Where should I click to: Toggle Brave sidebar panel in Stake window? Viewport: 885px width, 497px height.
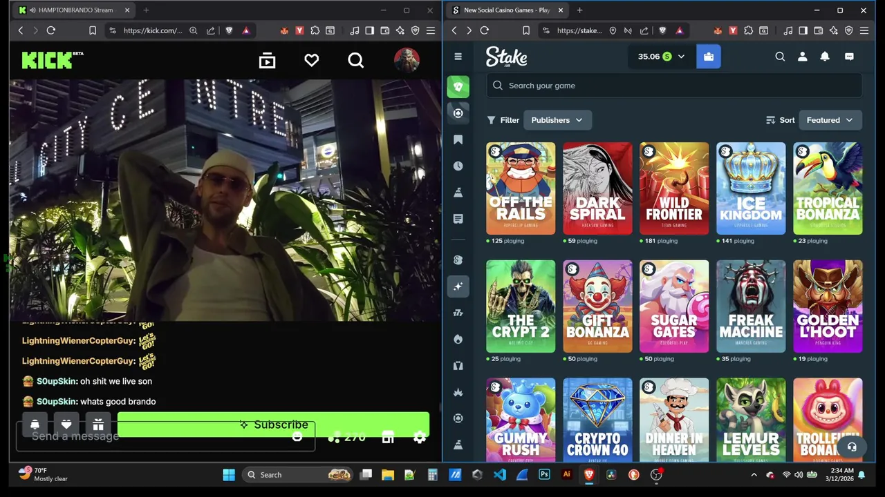click(x=803, y=30)
